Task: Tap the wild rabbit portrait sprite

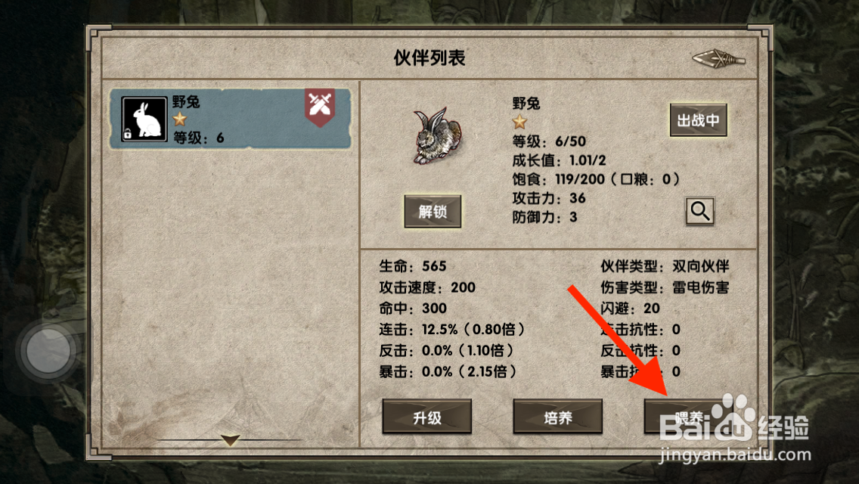Action: pos(438,136)
